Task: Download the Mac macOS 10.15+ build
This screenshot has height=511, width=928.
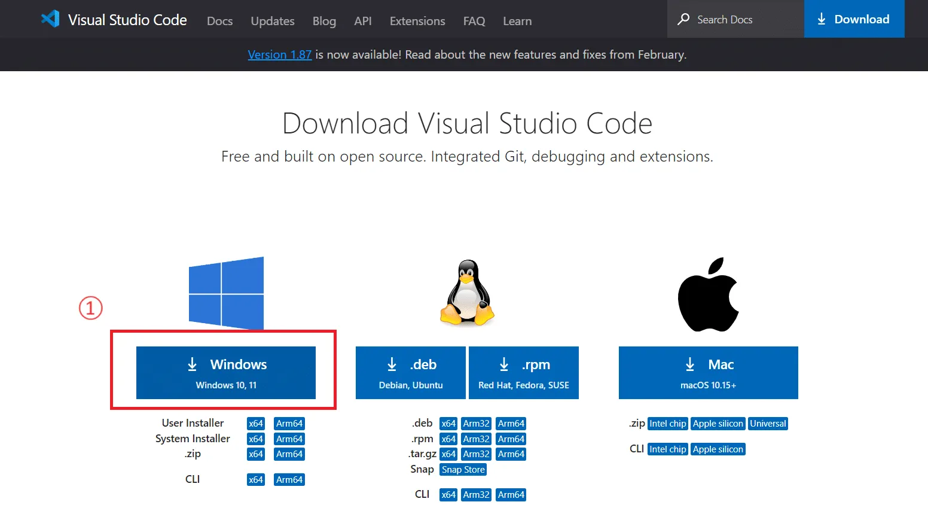Action: tap(709, 373)
